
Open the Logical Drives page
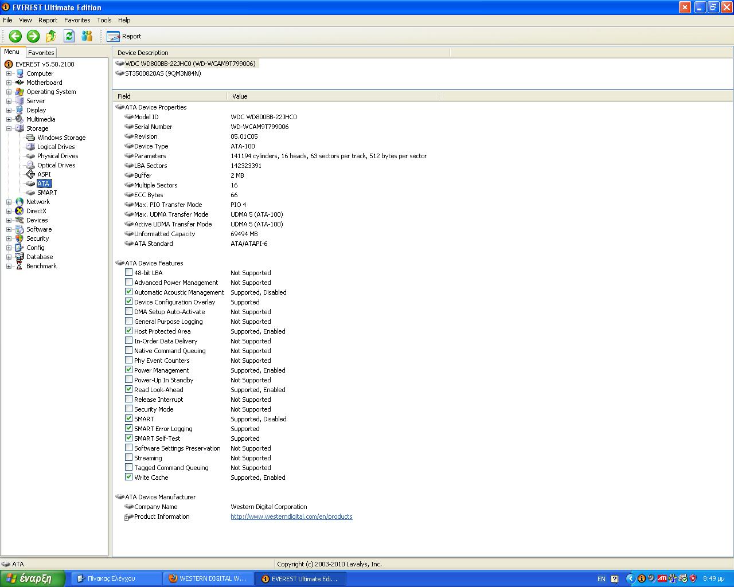[x=56, y=147]
